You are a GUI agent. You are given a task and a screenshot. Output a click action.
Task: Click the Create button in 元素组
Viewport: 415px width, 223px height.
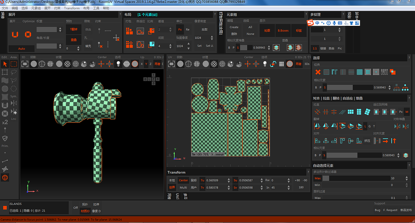tap(234, 27)
